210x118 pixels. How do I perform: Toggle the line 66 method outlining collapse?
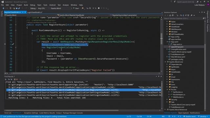point(16,25)
